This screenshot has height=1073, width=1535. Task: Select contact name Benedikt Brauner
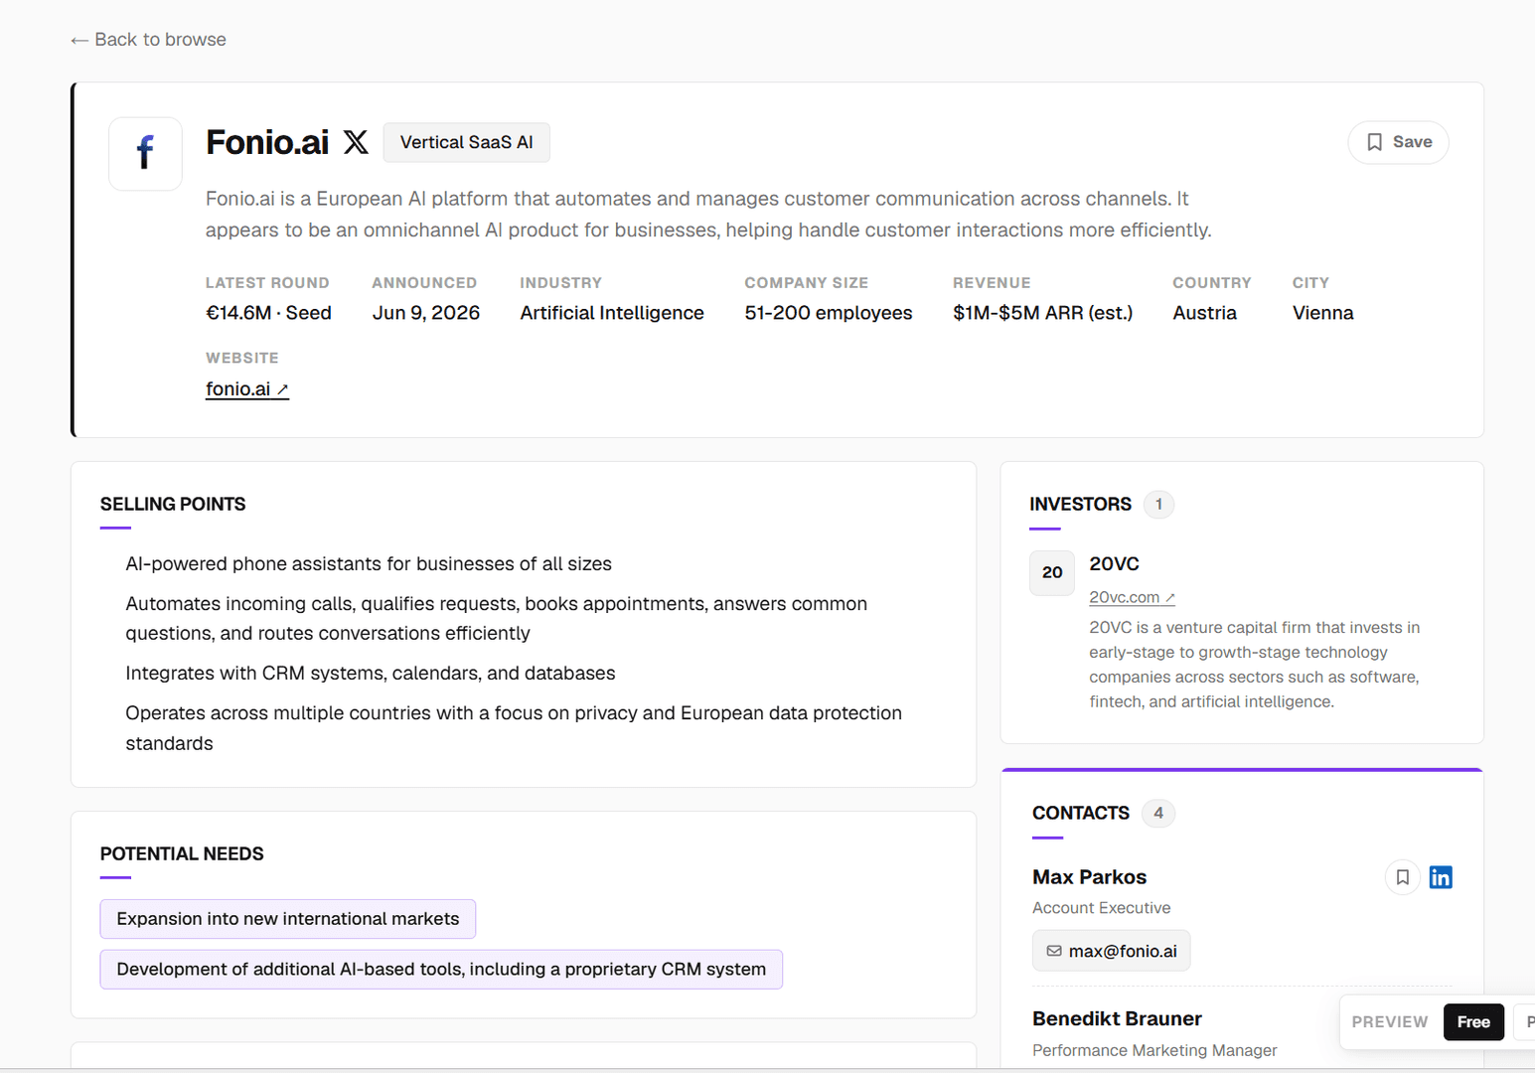pos(1117,1018)
